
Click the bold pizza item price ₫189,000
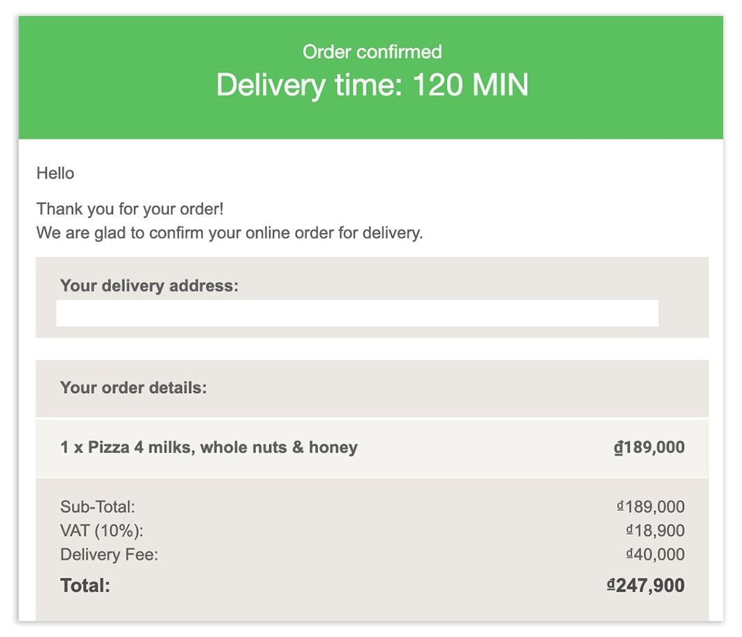tap(649, 447)
